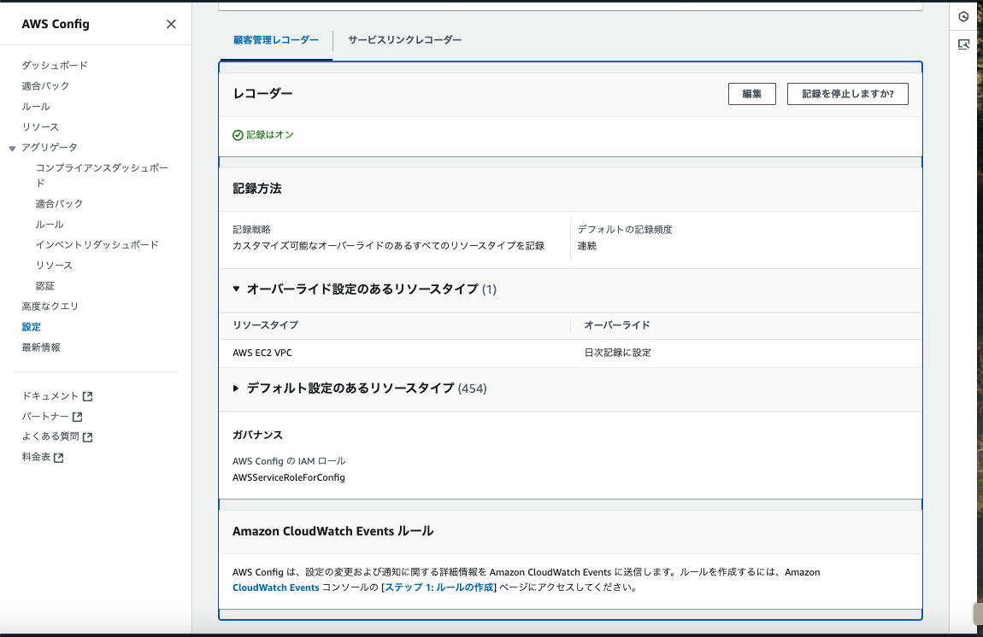
Task: Open ステップ 1: ルールの作成 link
Action: [439, 587]
